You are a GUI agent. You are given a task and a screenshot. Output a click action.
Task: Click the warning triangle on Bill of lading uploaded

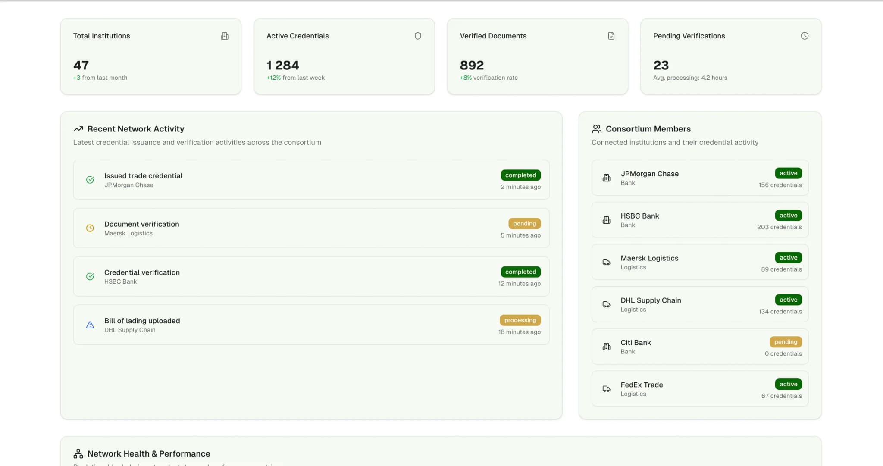tap(90, 325)
